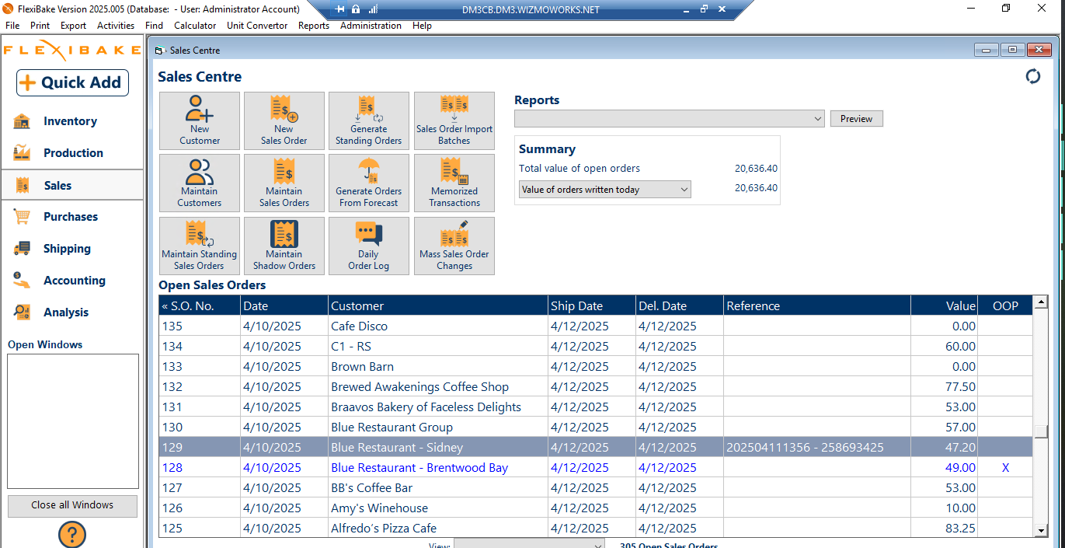Open Sales Order Import Batches
This screenshot has height=548, width=1065.
pyautogui.click(x=454, y=120)
